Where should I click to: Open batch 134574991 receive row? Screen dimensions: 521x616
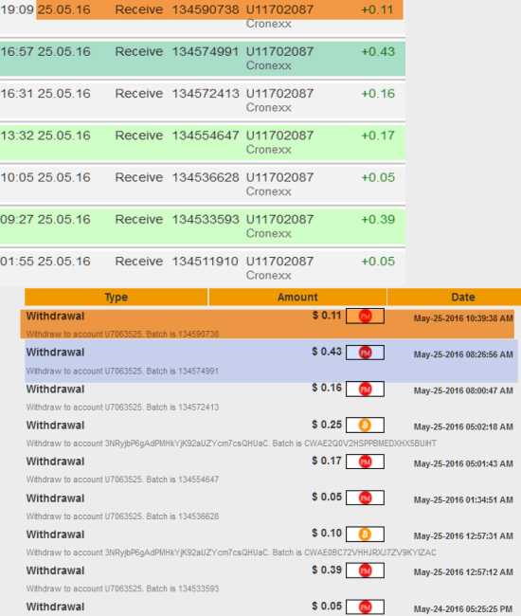(202, 58)
